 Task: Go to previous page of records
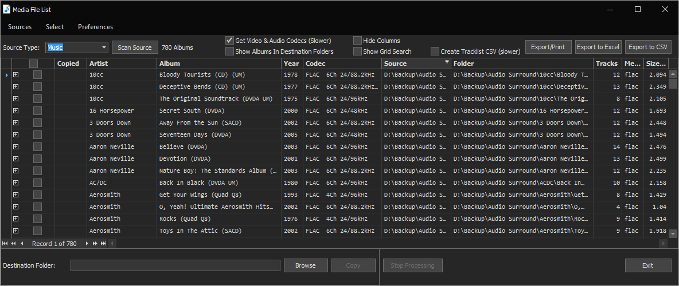tap(13, 244)
